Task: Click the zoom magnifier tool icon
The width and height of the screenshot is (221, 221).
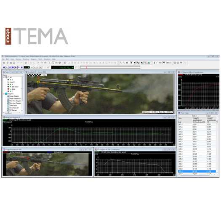Action: tap(145, 63)
